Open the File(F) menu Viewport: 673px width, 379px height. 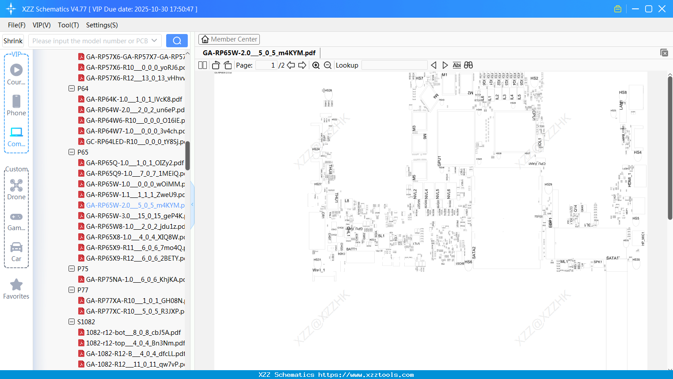17,25
